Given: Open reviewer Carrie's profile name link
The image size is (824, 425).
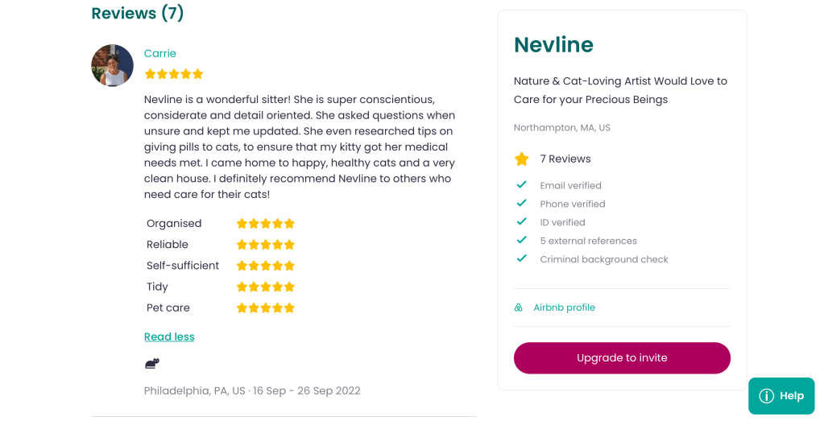Looking at the screenshot, I should [x=160, y=53].
